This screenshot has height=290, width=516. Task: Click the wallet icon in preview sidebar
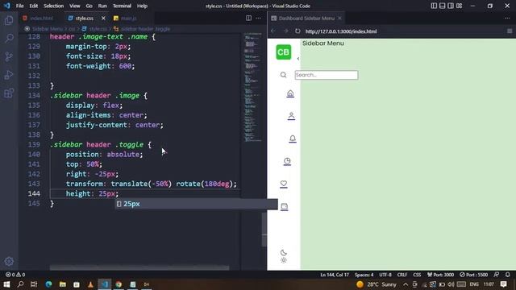(285, 206)
